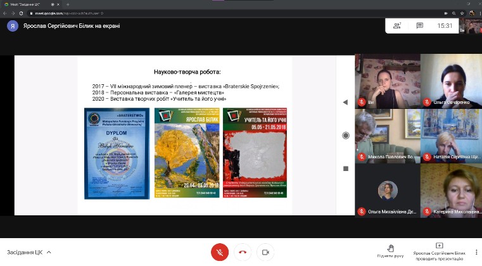Click muted mic icon on Микола Павлович tile
The width and height of the screenshot is (482, 266).
click(x=362, y=156)
